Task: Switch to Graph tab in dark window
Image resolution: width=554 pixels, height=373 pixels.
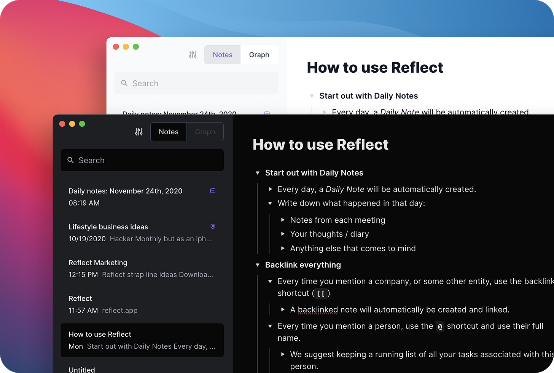Action: click(205, 132)
